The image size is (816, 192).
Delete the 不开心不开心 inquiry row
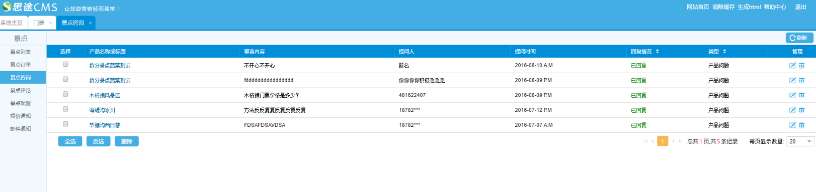pyautogui.click(x=802, y=66)
